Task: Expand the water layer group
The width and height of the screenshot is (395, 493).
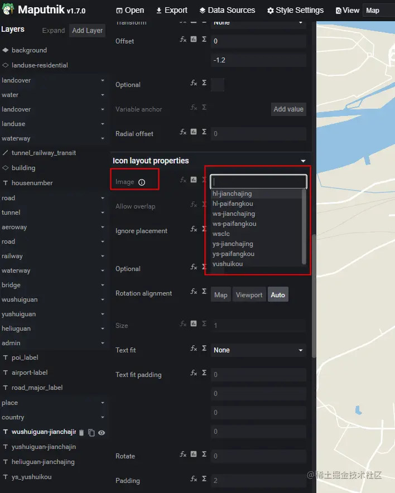Action: pos(103,95)
